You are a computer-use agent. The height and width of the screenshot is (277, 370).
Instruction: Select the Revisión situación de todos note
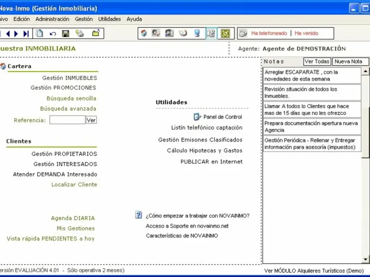tap(312, 93)
